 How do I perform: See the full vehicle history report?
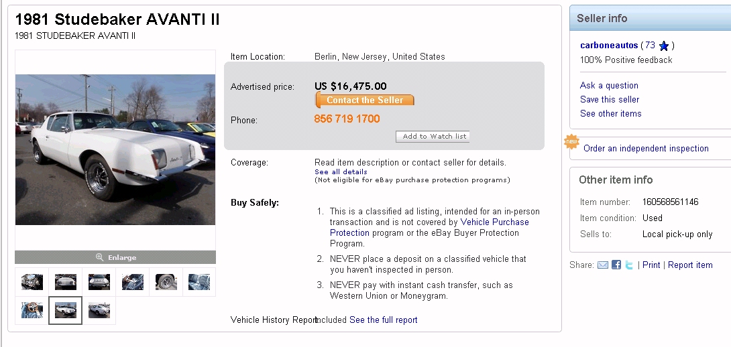[384, 320]
